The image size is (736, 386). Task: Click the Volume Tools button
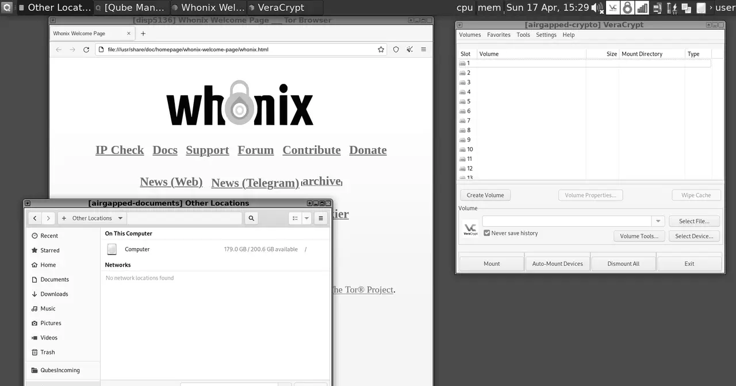point(639,236)
